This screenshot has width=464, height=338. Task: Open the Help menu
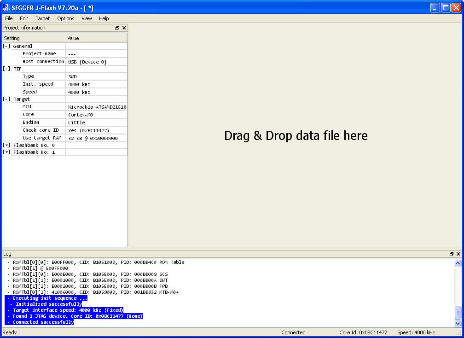pos(104,18)
